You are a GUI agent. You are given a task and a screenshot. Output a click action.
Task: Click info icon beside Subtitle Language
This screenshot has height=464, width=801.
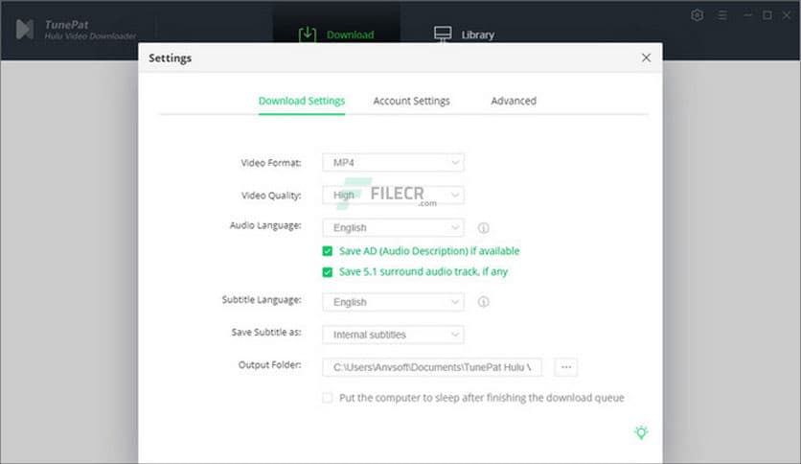click(x=483, y=302)
